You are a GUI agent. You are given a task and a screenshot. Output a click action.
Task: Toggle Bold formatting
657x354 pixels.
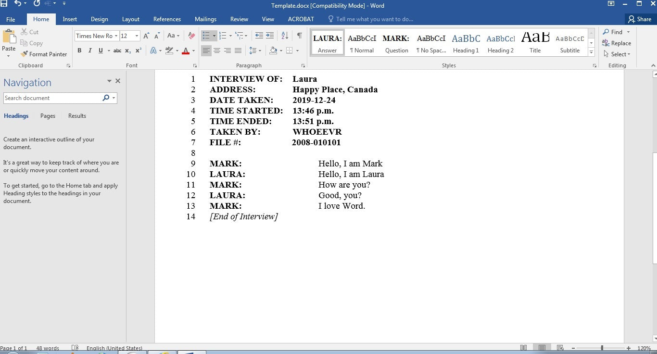[79, 51]
